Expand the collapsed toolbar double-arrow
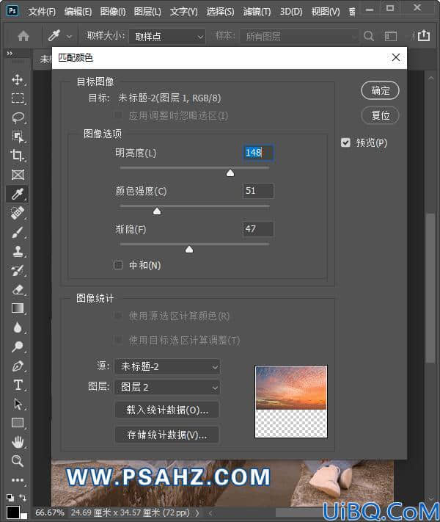This screenshot has height=522, width=440. click(x=10, y=54)
